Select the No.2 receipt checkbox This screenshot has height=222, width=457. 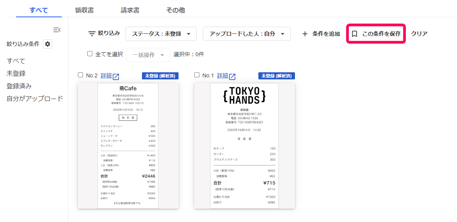[x=81, y=75]
